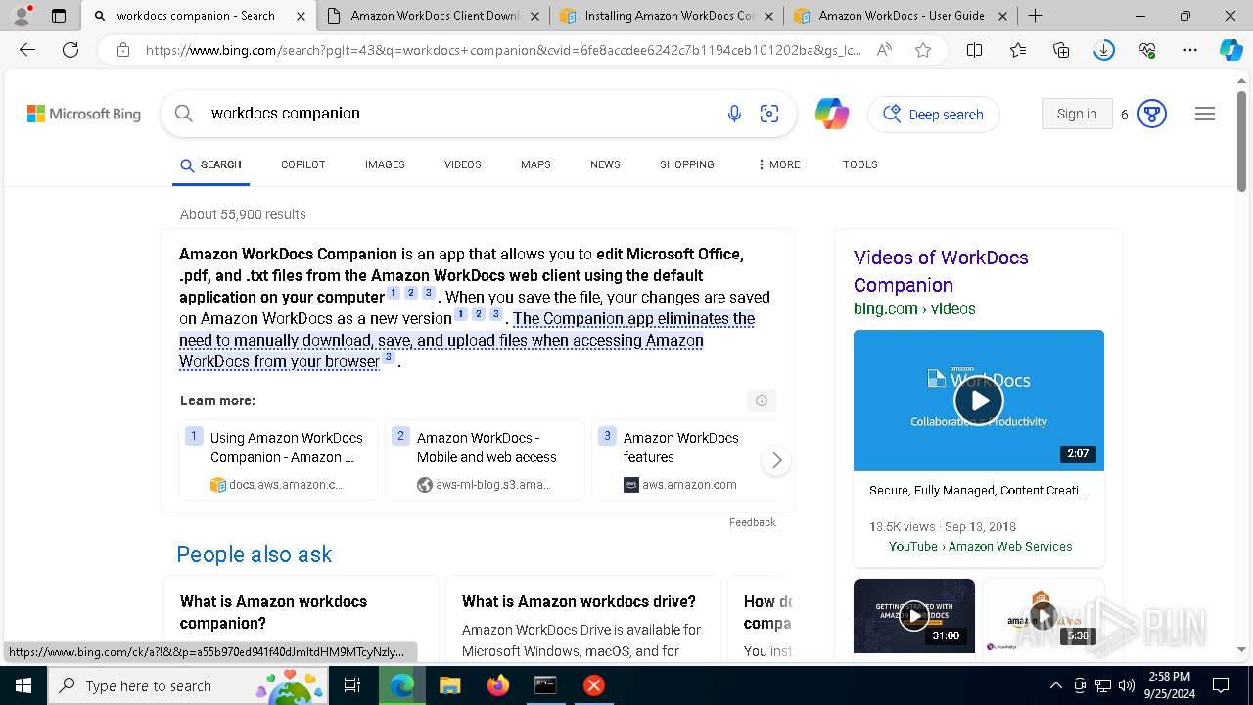Reload the page with the refresh icon
The width and height of the screenshot is (1253, 705).
70,50
